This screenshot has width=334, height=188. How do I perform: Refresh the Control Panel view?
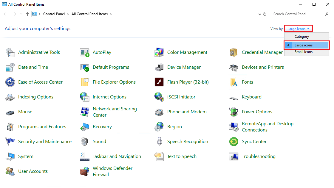point(265,14)
